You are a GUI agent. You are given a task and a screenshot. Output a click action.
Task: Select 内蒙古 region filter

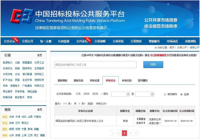tap(37, 117)
